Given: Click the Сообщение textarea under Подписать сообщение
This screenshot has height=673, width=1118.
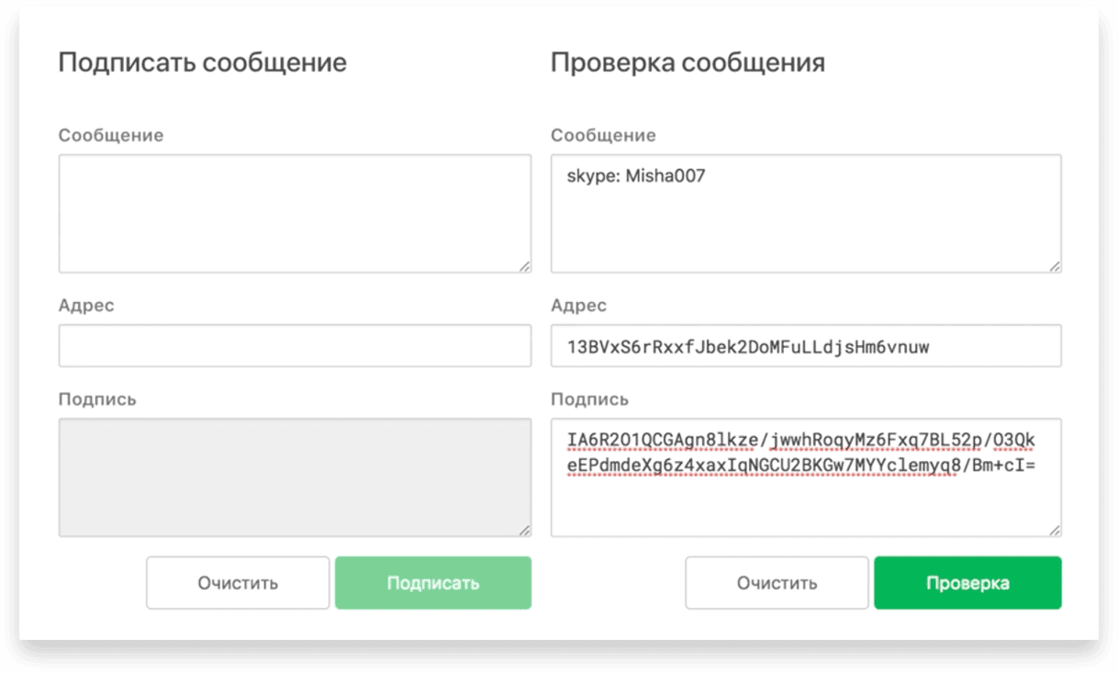Looking at the screenshot, I should (x=295, y=213).
